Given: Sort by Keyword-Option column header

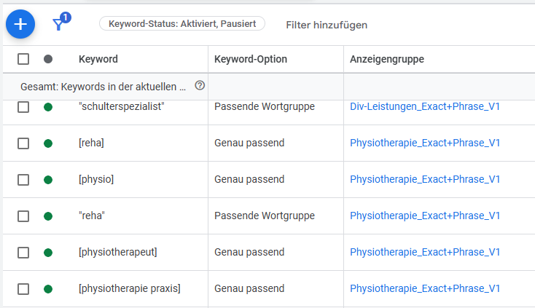Looking at the screenshot, I should pos(251,59).
